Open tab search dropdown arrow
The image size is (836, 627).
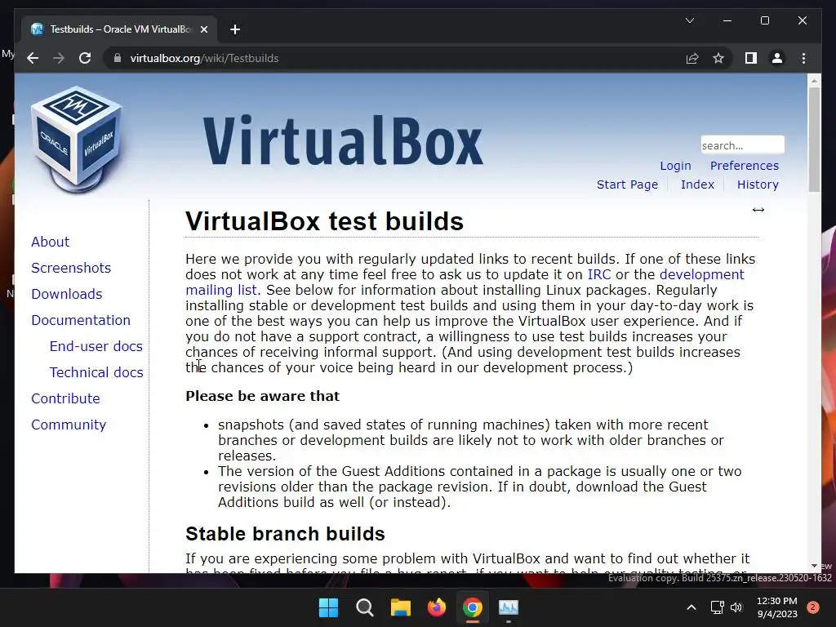(689, 20)
